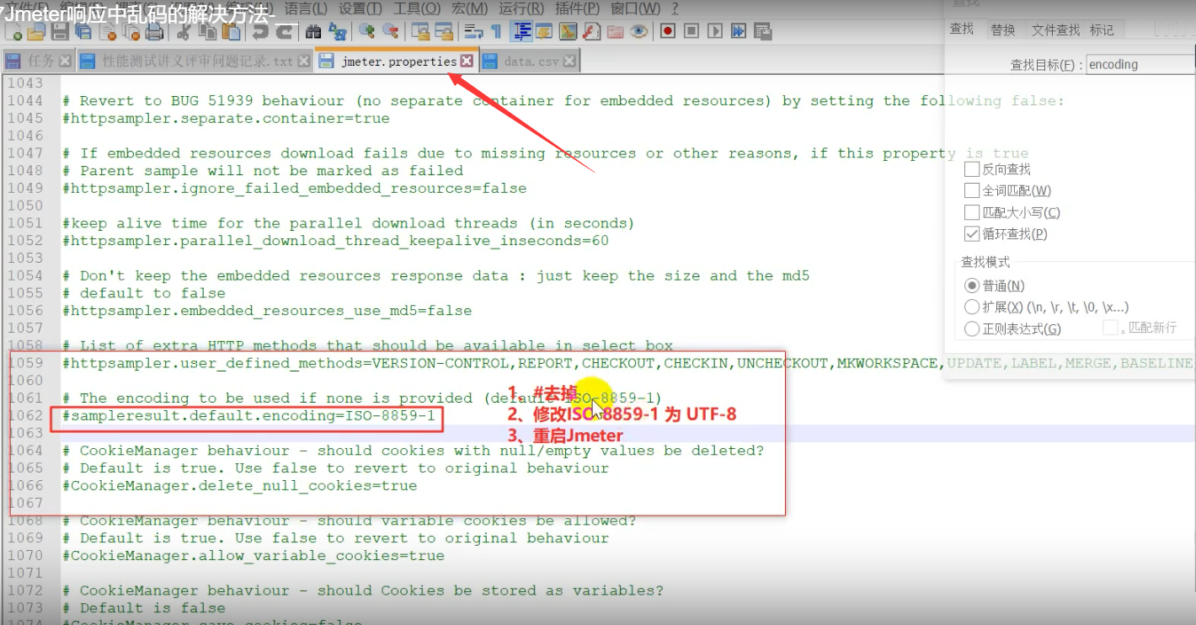
Task: Click the Redo arrow icon
Action: click(286, 32)
